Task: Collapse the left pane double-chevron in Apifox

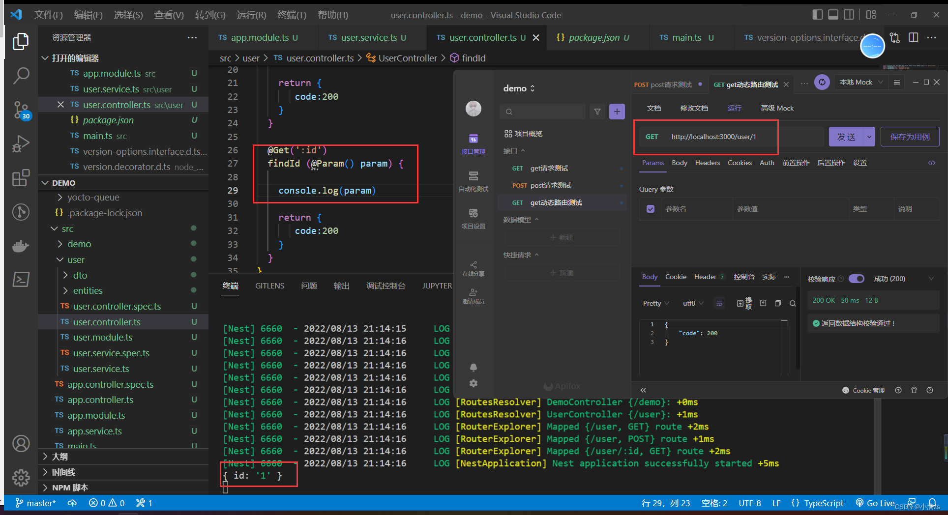Action: 643,390
